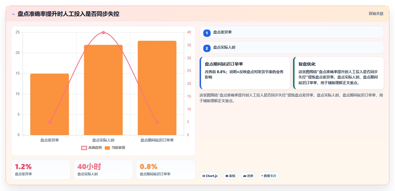Viewport: 395px width, 191px height.
Task: Click the 双轴关联 label in header
Action: coord(376,14)
